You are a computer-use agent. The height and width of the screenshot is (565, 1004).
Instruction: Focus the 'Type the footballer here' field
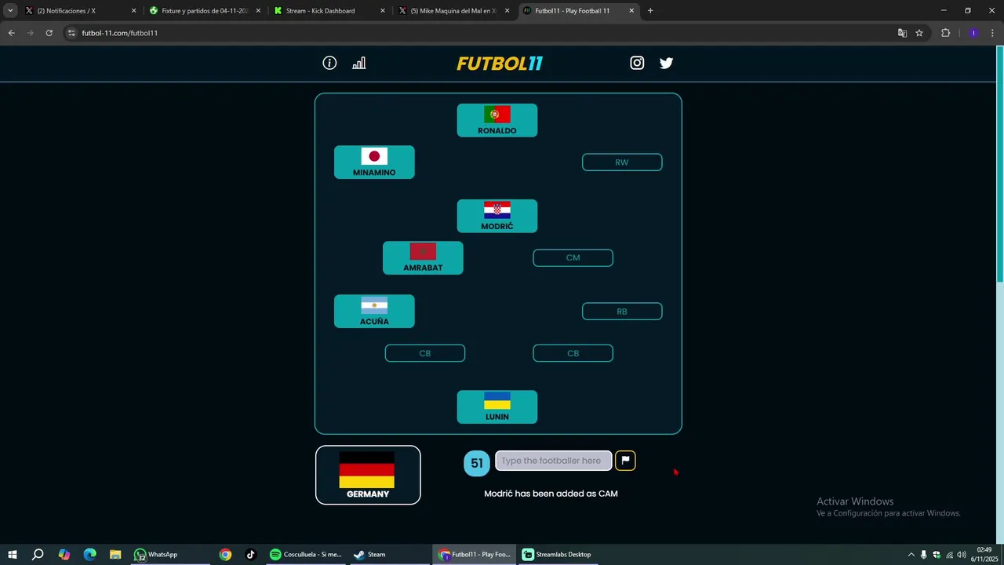(x=553, y=461)
